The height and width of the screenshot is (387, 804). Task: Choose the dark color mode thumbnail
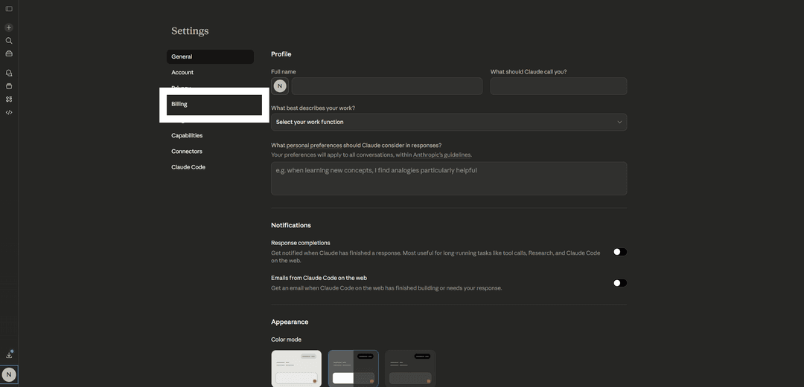410,368
